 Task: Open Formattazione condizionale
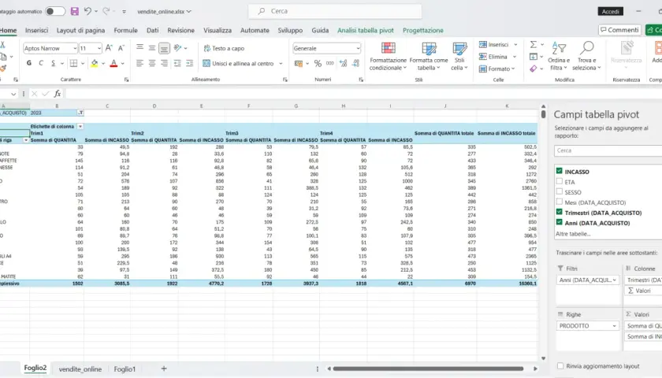tap(388, 57)
